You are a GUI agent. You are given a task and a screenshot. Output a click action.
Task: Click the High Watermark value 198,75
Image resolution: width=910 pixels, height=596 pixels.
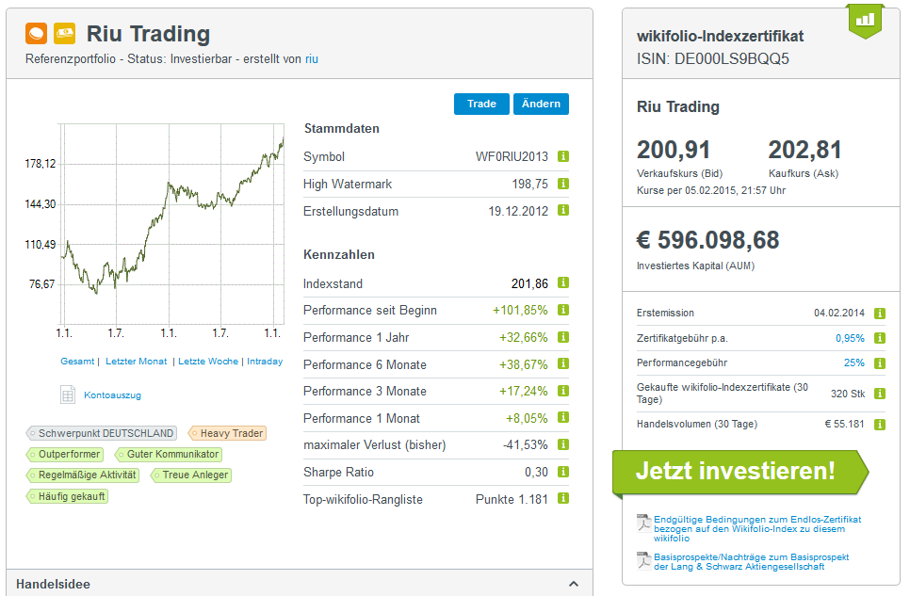click(x=529, y=184)
